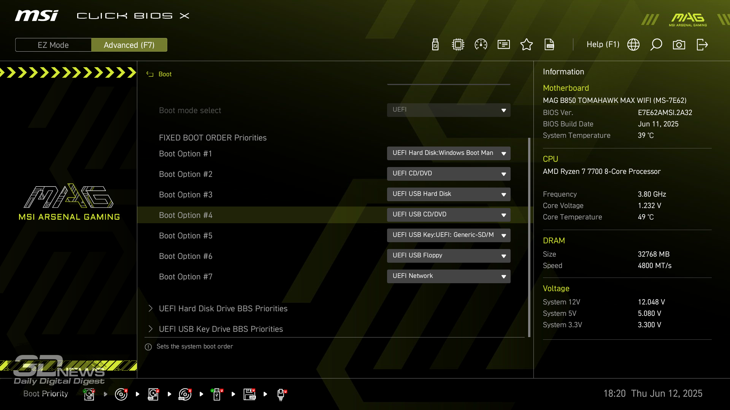Image resolution: width=730 pixels, height=410 pixels.
Task: Select the highlighted Boot Option #4 label
Action: coord(186,215)
